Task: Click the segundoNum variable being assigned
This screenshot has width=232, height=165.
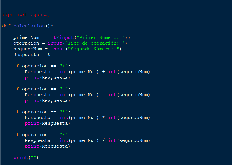Action: tap(27, 49)
